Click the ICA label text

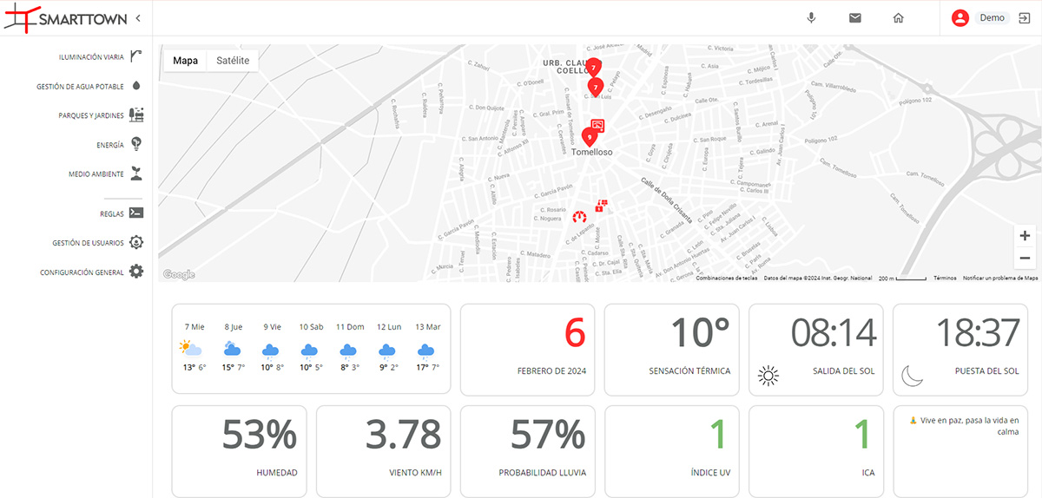coord(868,473)
